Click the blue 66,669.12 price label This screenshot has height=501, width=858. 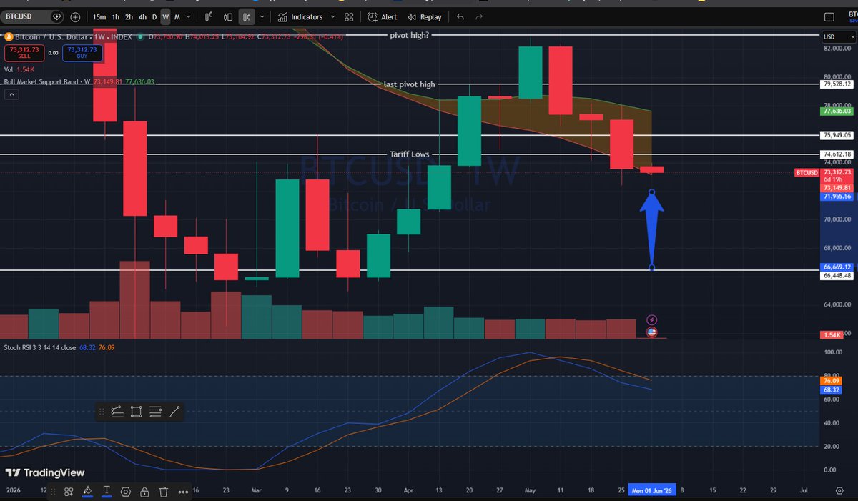tap(837, 267)
